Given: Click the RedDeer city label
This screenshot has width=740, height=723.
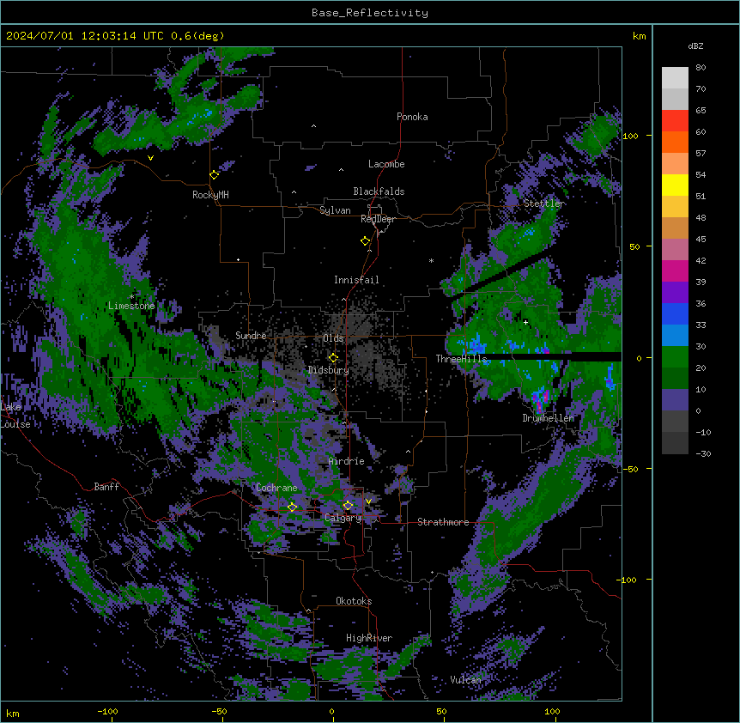Looking at the screenshot, I should click(378, 219).
